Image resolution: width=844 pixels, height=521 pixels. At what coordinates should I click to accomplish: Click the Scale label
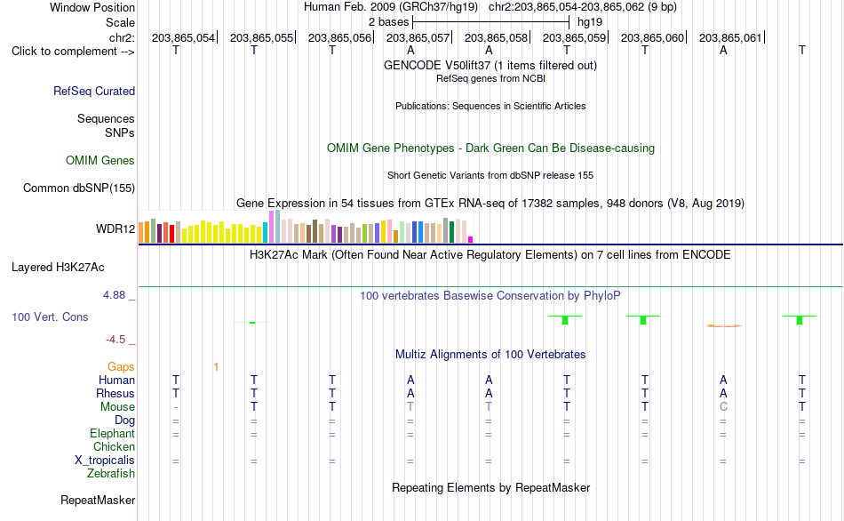(x=120, y=22)
